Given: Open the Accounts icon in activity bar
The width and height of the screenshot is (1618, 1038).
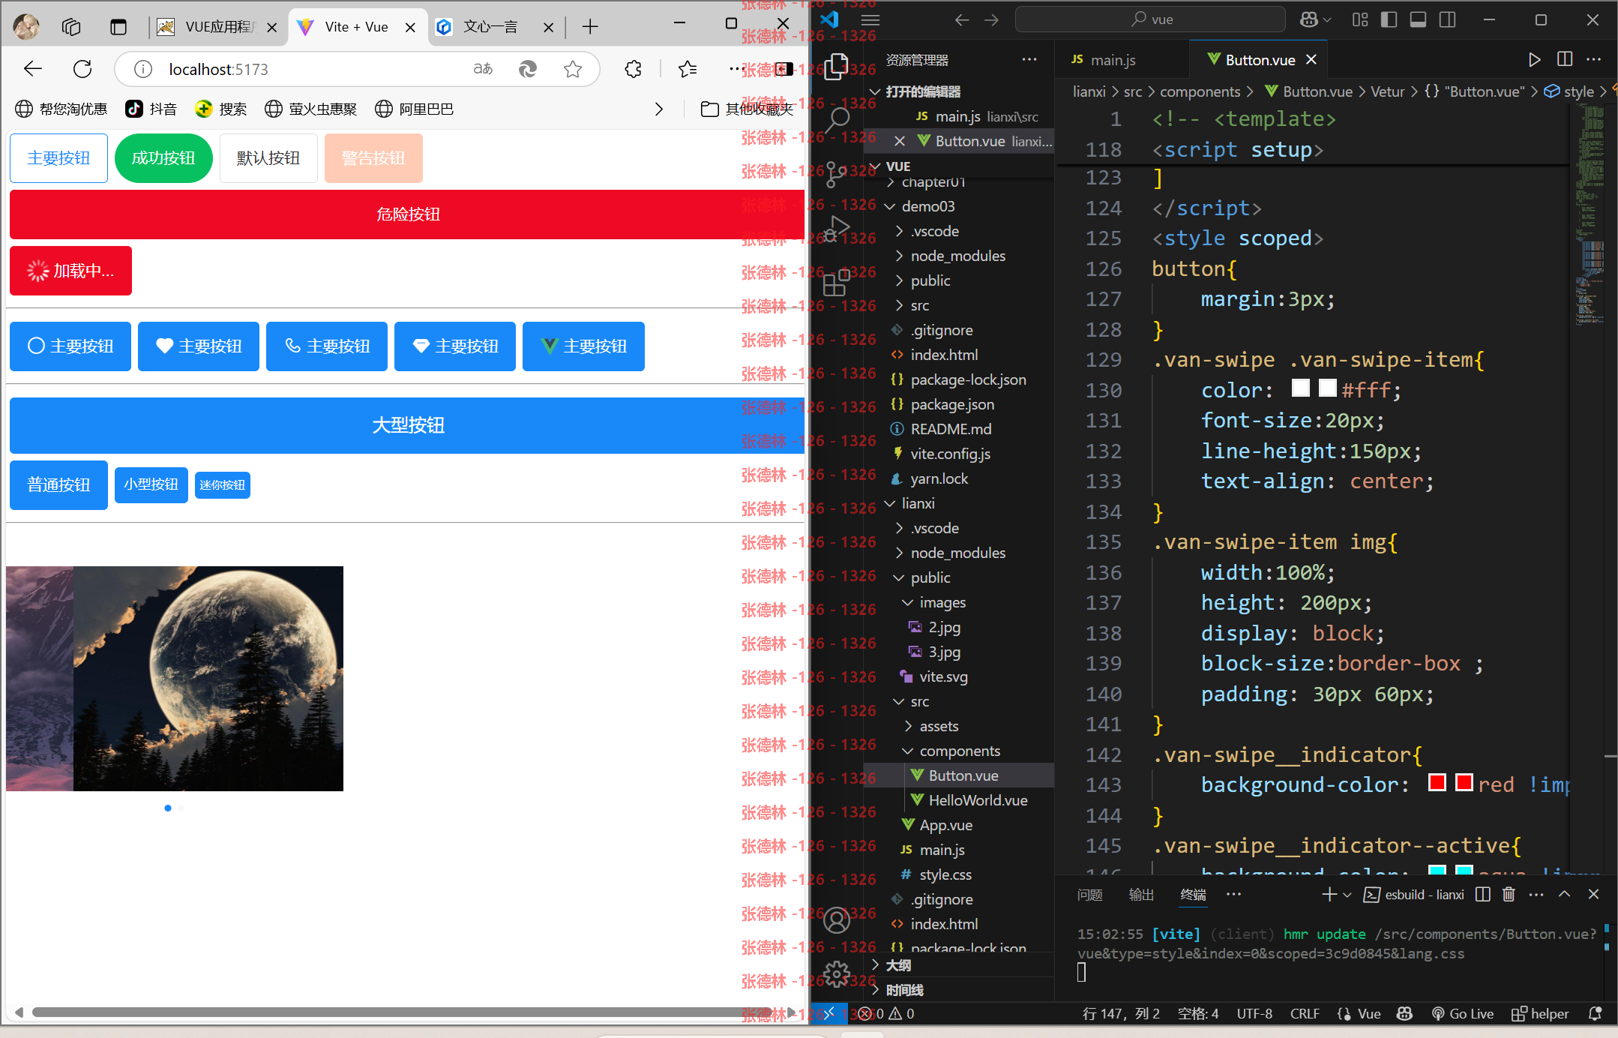Looking at the screenshot, I should coord(836,919).
